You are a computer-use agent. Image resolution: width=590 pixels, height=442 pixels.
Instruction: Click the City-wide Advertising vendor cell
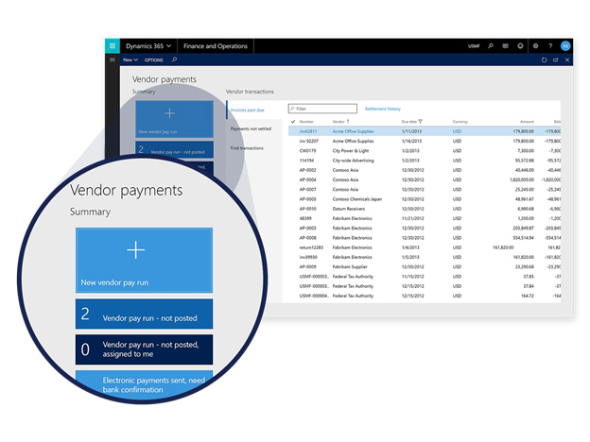pos(353,161)
